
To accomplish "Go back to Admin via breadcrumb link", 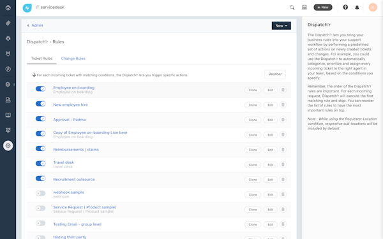I will point(37,25).
